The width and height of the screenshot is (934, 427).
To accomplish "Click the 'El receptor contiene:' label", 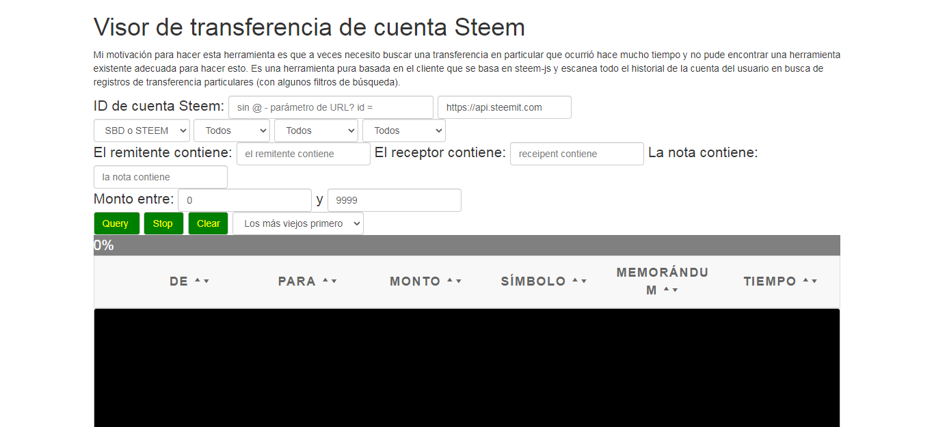I will point(440,153).
